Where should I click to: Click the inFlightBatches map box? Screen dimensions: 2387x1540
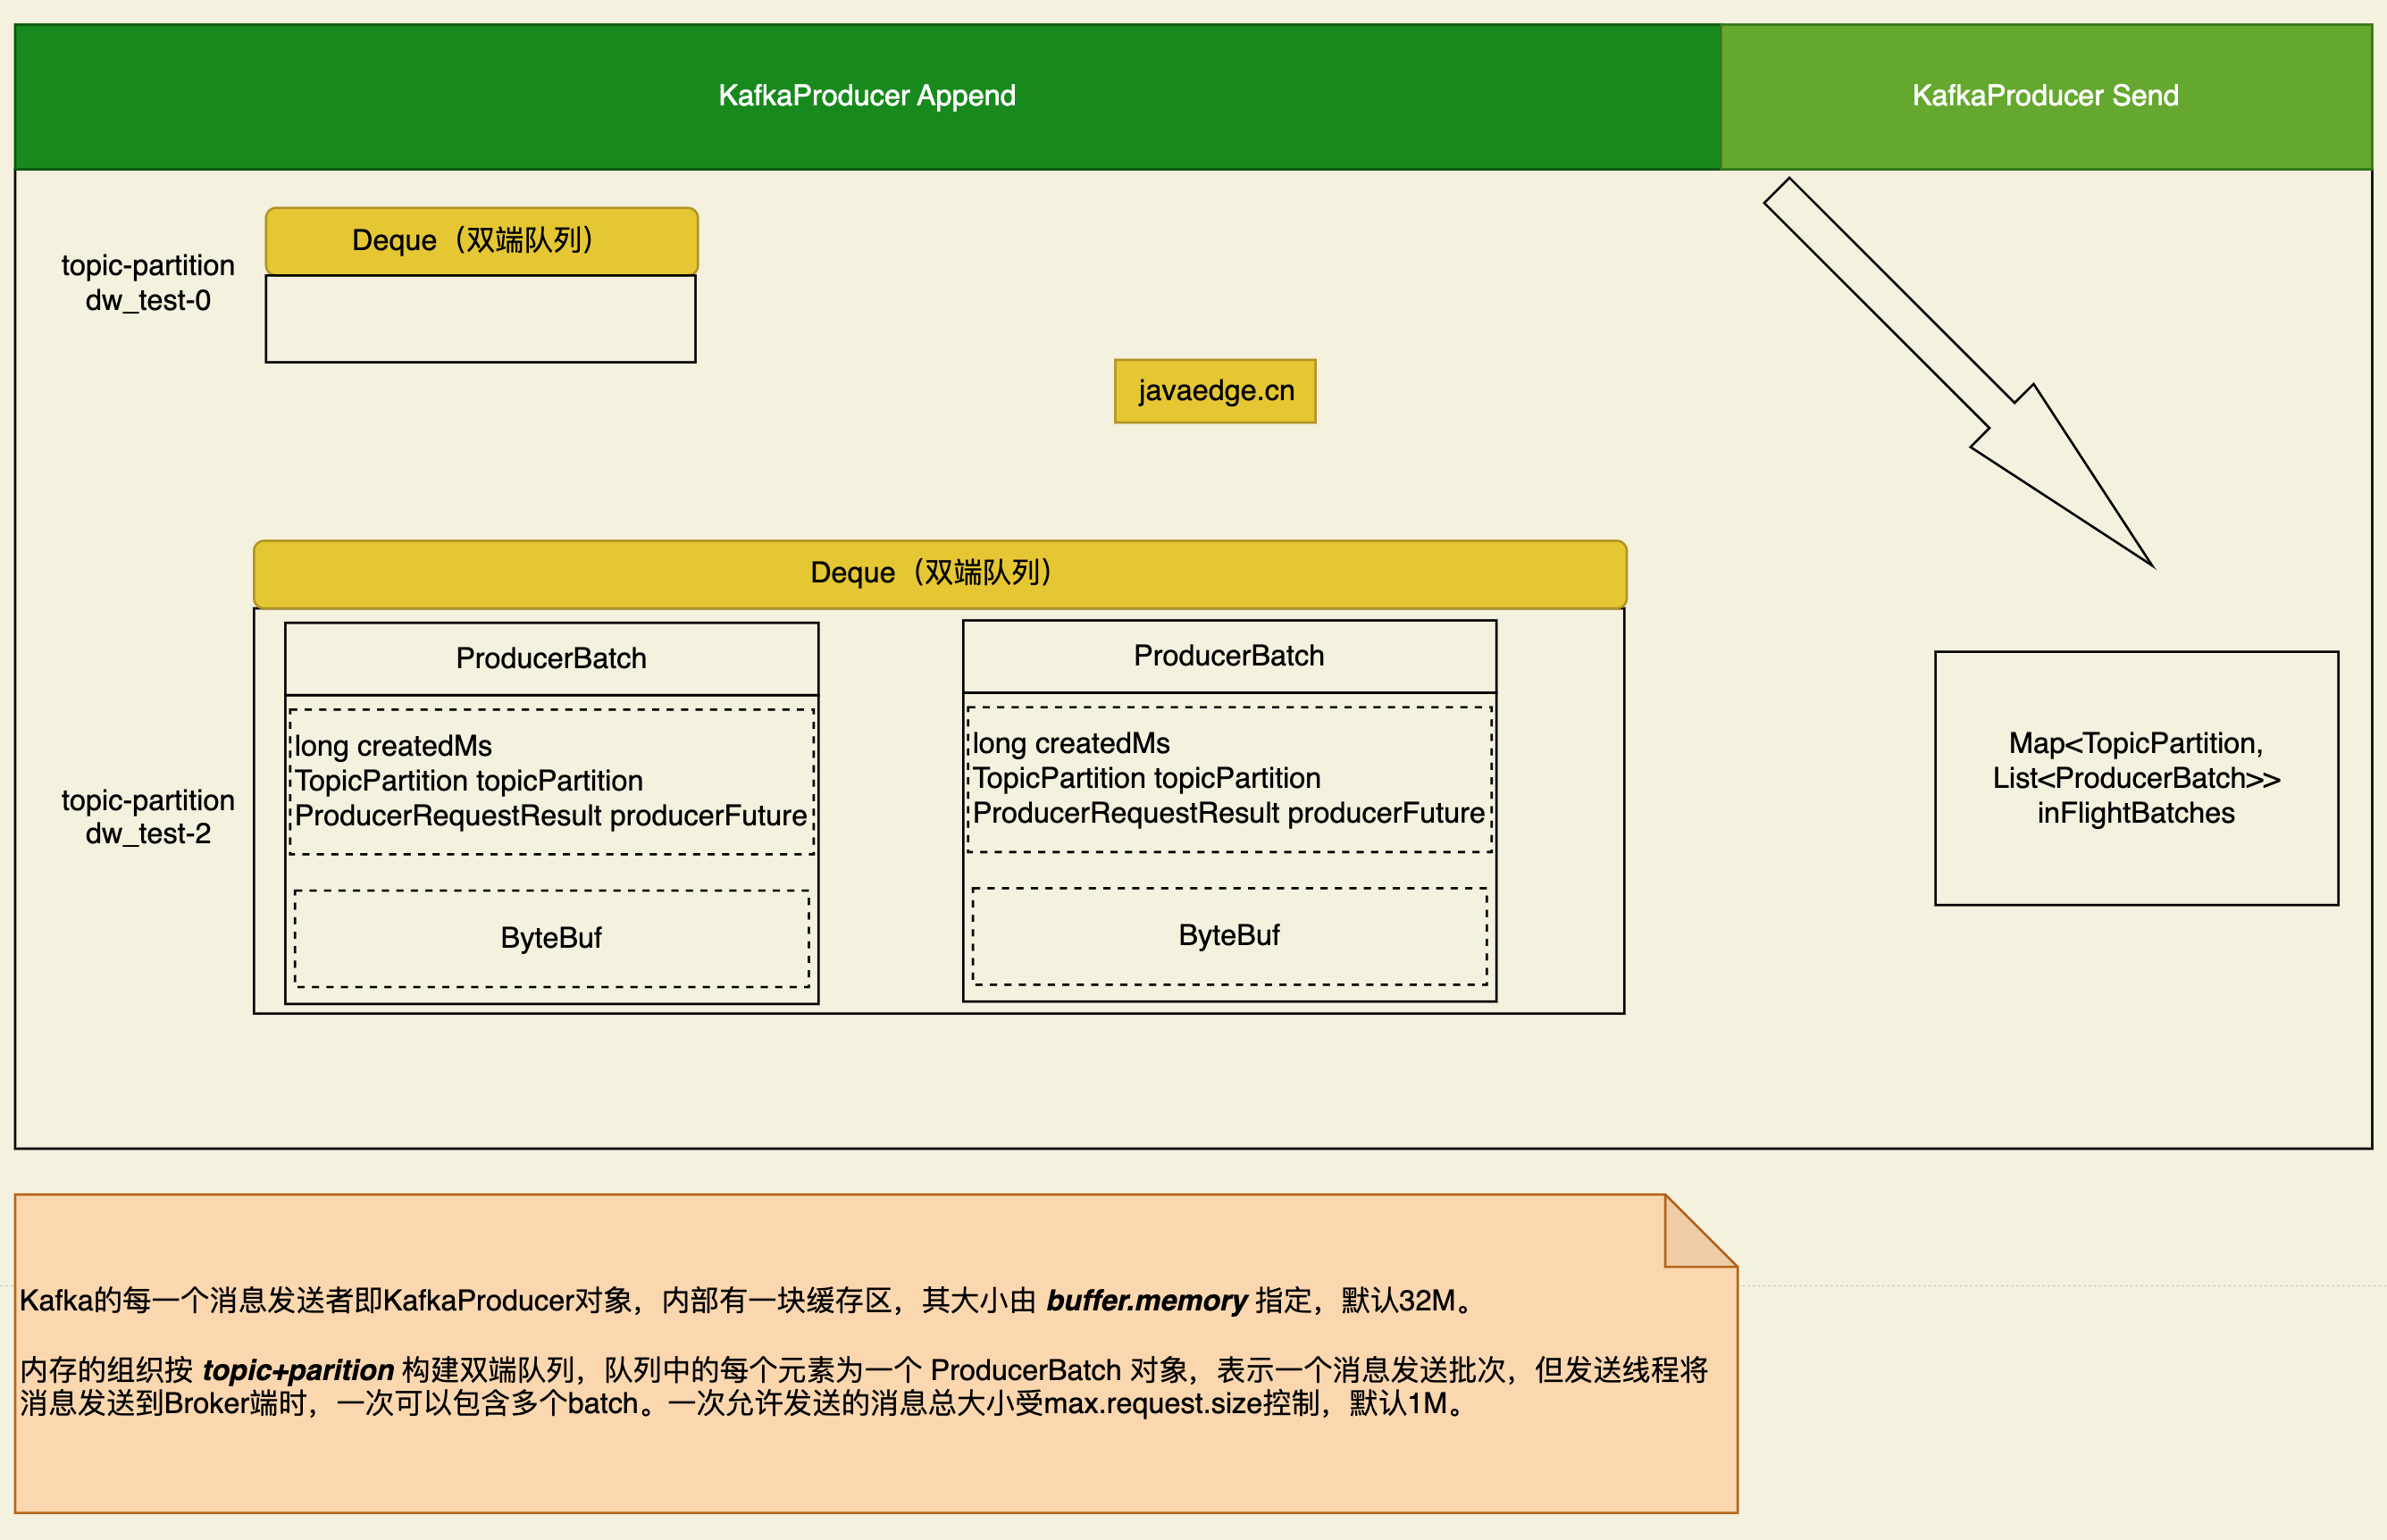click(x=2135, y=778)
